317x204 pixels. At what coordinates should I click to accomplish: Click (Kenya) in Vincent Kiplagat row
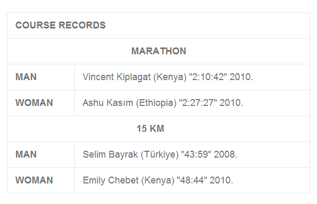(x=170, y=77)
